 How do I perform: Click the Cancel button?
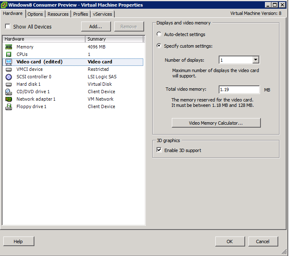263,242
